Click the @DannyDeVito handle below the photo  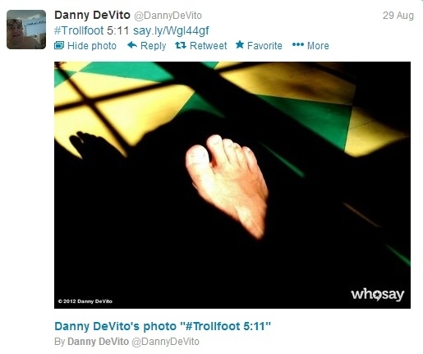(x=165, y=342)
